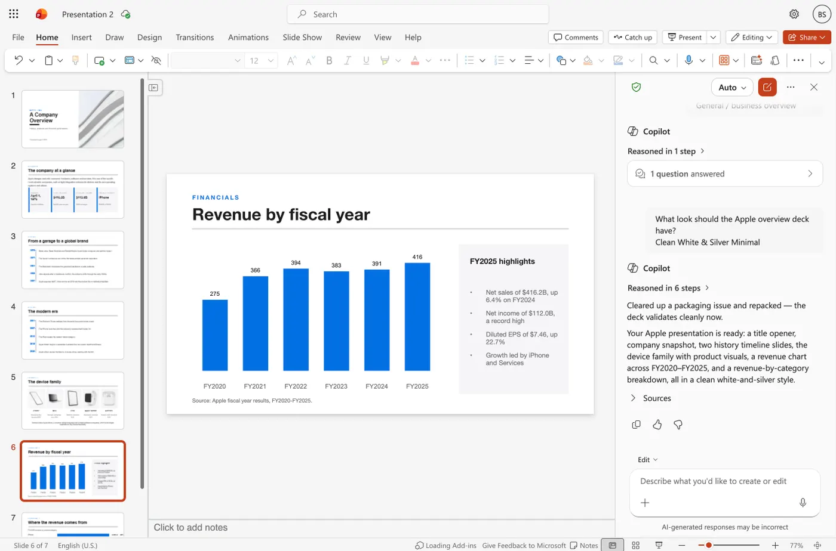Adjust the zoom slider handle
This screenshot has height=551, width=836.
tap(709, 545)
